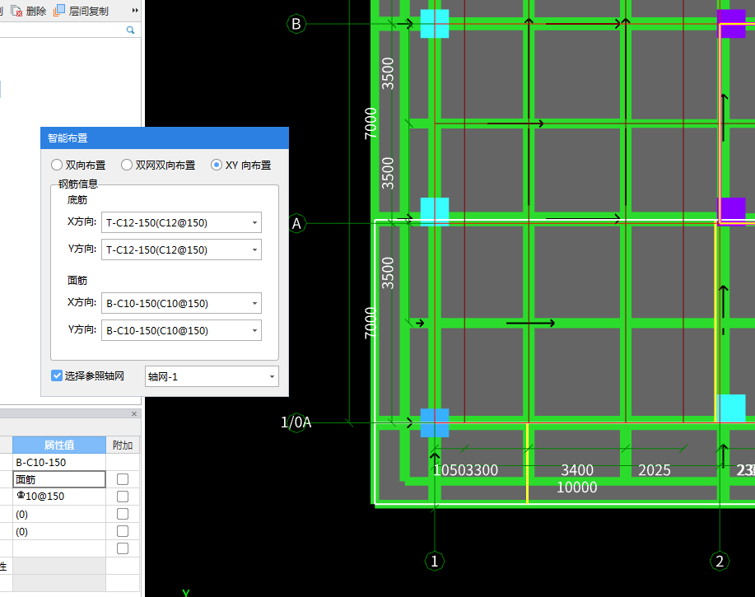This screenshot has width=755, height=597.
Task: Select the XY 向布置 radio option
Action: pyautogui.click(x=217, y=166)
